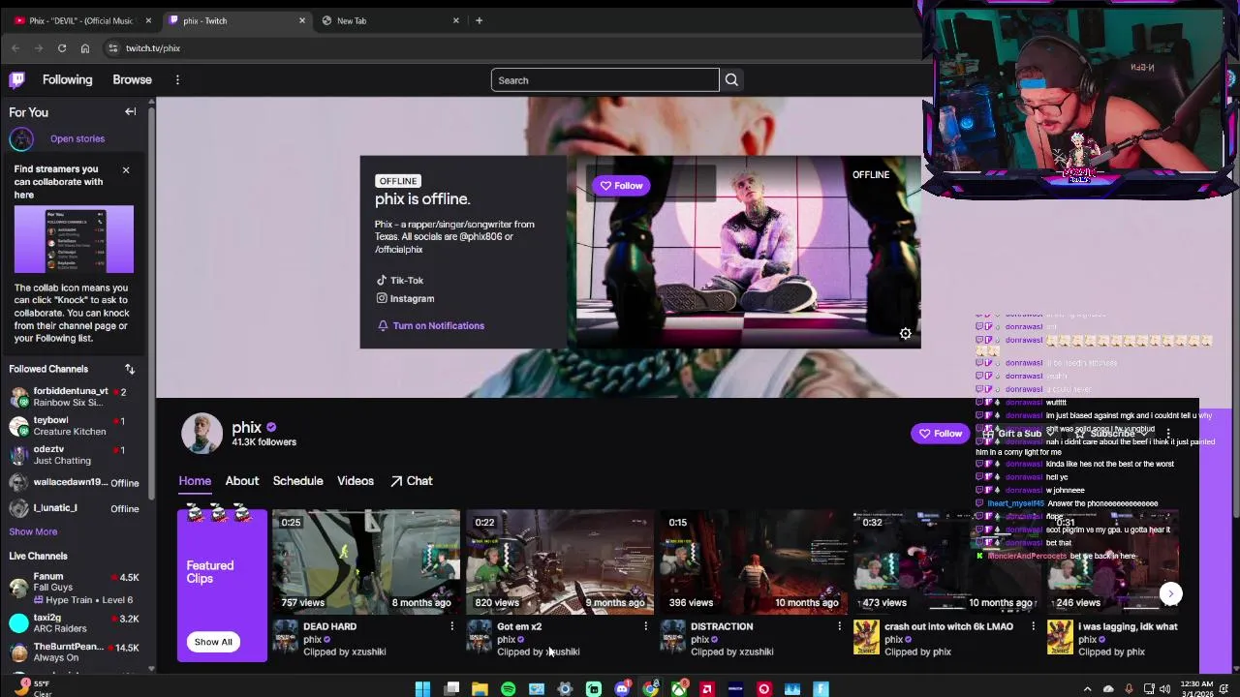This screenshot has height=697, width=1240.
Task: Open a new browser tab with plus
Action: (479, 20)
